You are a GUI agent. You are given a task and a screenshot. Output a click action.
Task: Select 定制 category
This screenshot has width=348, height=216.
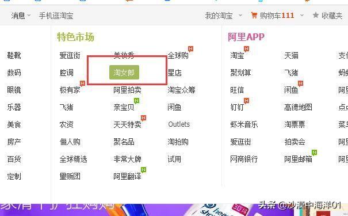tap(14, 176)
